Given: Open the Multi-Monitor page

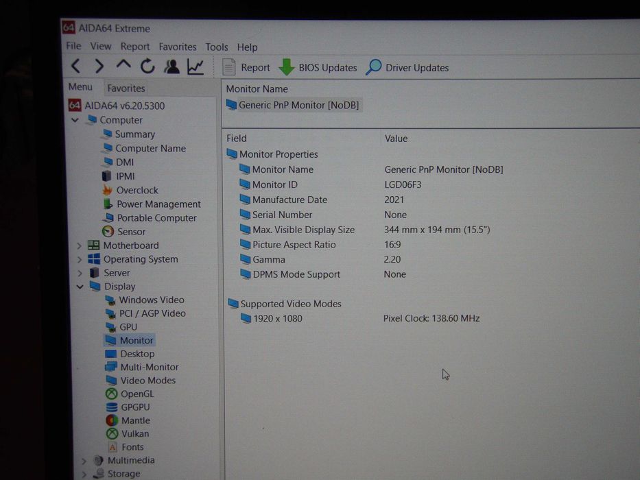Looking at the screenshot, I should point(142,367).
